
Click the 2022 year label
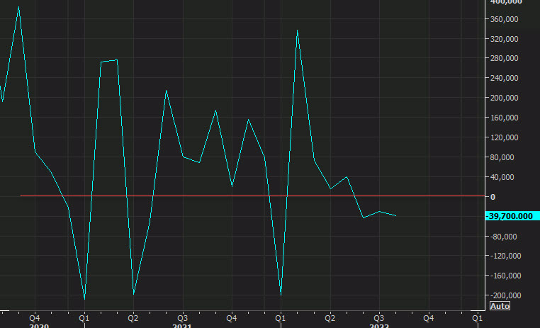coord(378,326)
